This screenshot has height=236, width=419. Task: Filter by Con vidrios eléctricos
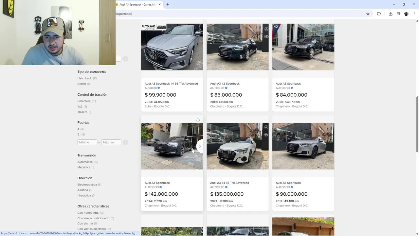click(92, 229)
